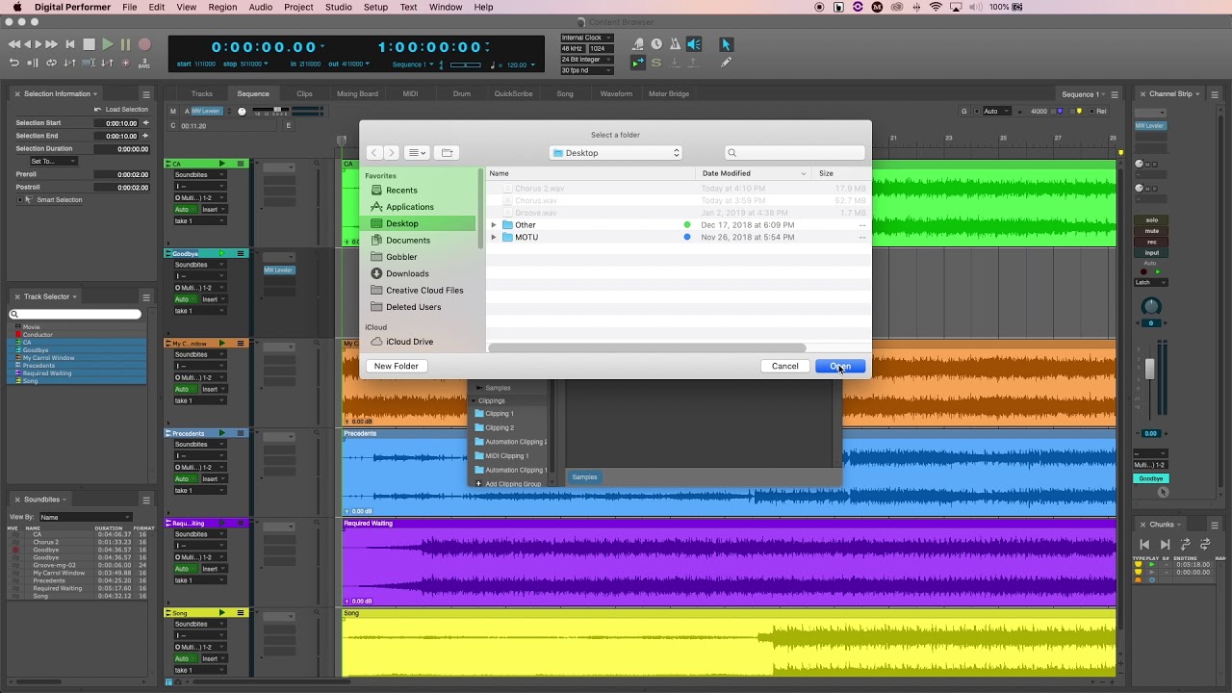Image resolution: width=1232 pixels, height=693 pixels.
Task: Click the Play button in transport
Action: [108, 44]
